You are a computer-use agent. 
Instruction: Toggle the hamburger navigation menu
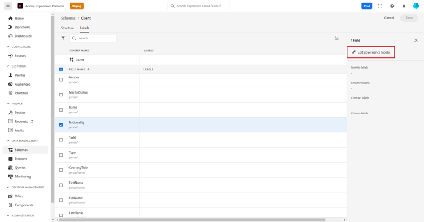pos(8,6)
